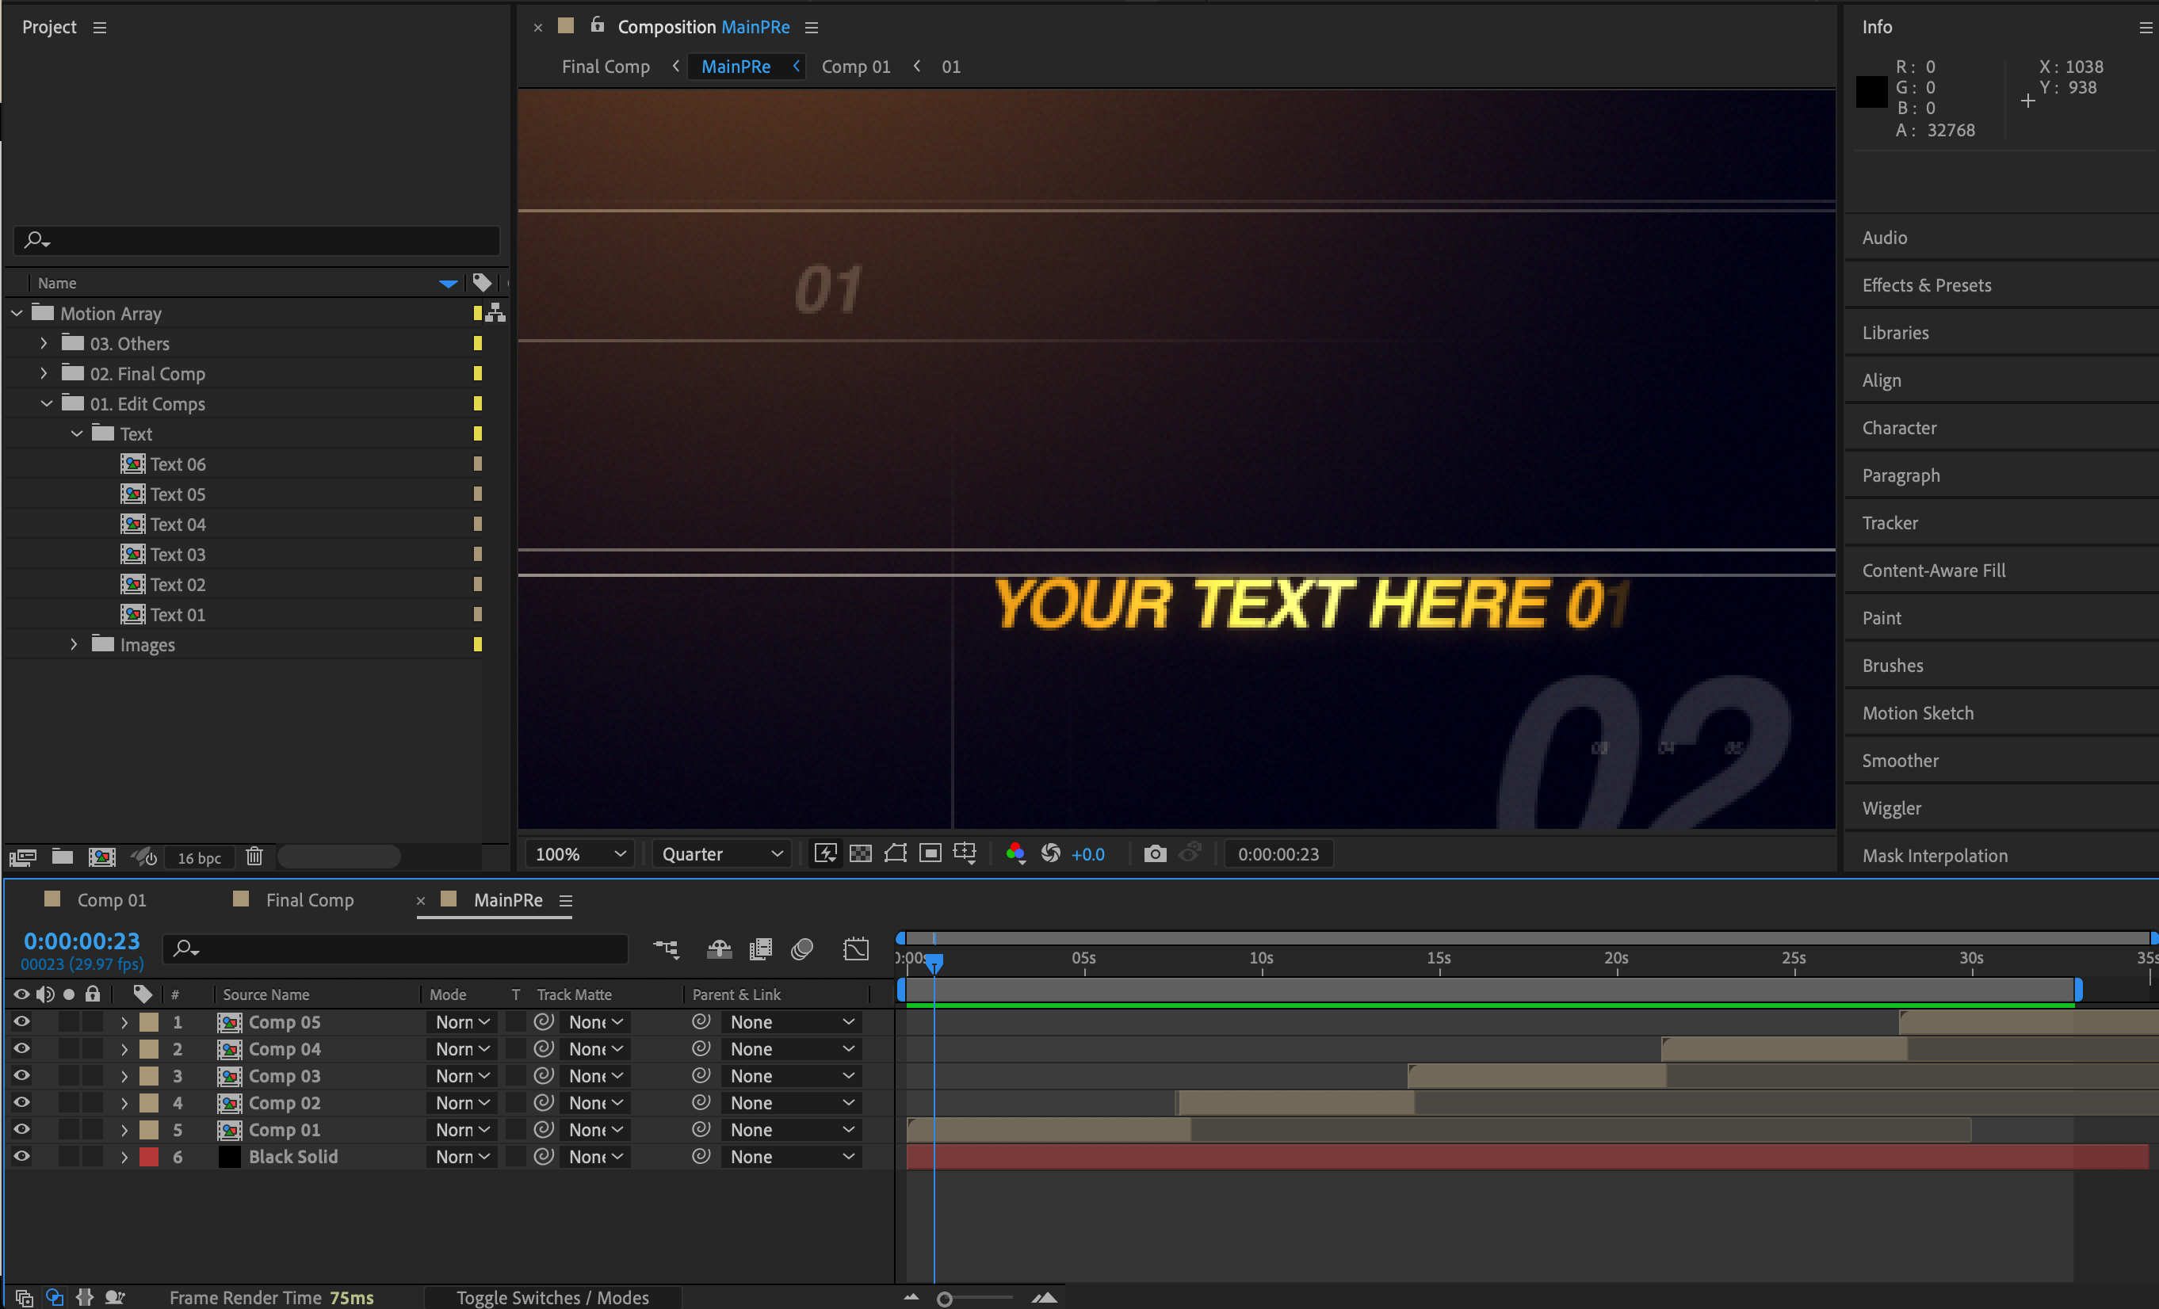Toggle lock box on Comp 05 layer
Screen dimensions: 2159x1309
[x=93, y=1021]
